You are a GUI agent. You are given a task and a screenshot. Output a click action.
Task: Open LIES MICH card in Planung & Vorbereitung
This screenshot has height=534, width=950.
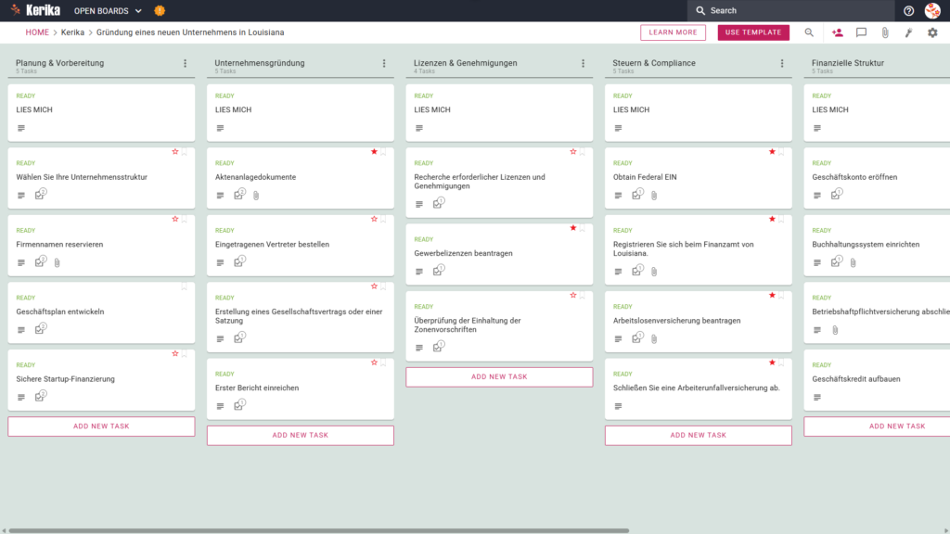pos(101,112)
